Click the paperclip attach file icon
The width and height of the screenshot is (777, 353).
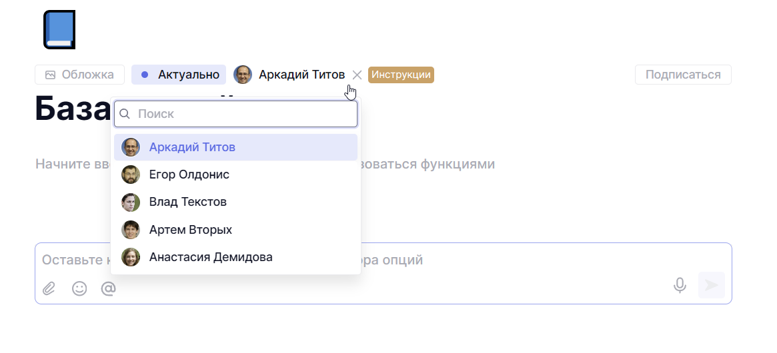pos(49,288)
